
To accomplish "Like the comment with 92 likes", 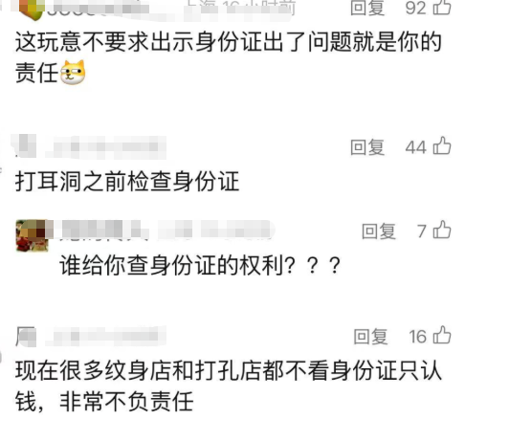I will point(442,8).
